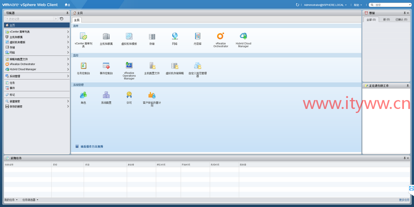
Task: Click the TeamViewer side tab icon
Action: 411,188
